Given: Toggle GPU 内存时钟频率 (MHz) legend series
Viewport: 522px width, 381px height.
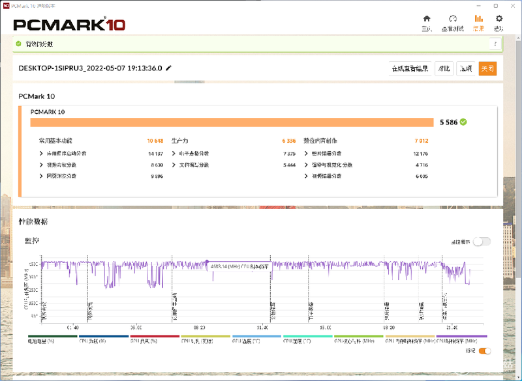Looking at the screenshot, I should (410, 339).
